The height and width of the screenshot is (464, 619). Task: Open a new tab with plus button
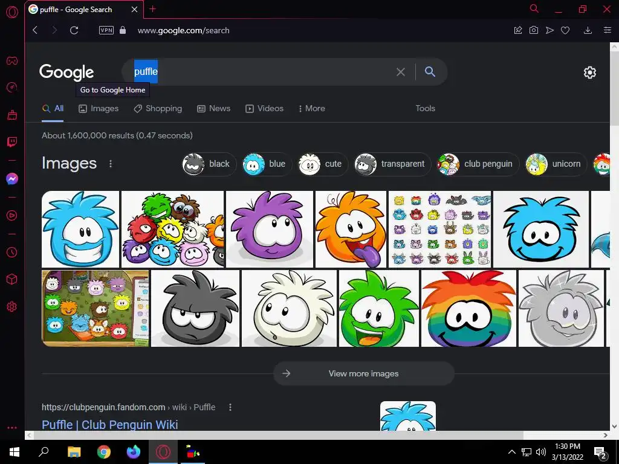[153, 9]
